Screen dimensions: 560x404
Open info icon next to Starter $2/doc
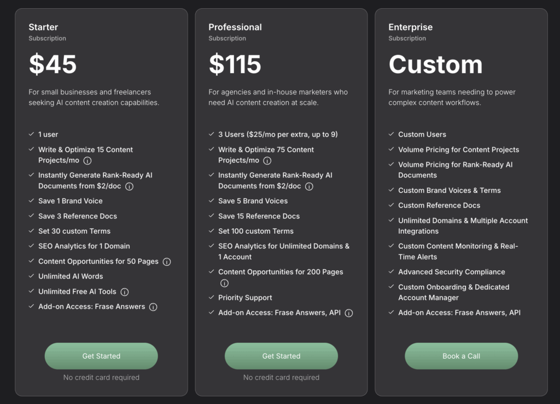(x=129, y=187)
